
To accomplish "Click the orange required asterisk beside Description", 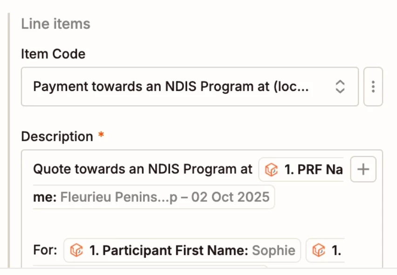I will (x=101, y=134).
